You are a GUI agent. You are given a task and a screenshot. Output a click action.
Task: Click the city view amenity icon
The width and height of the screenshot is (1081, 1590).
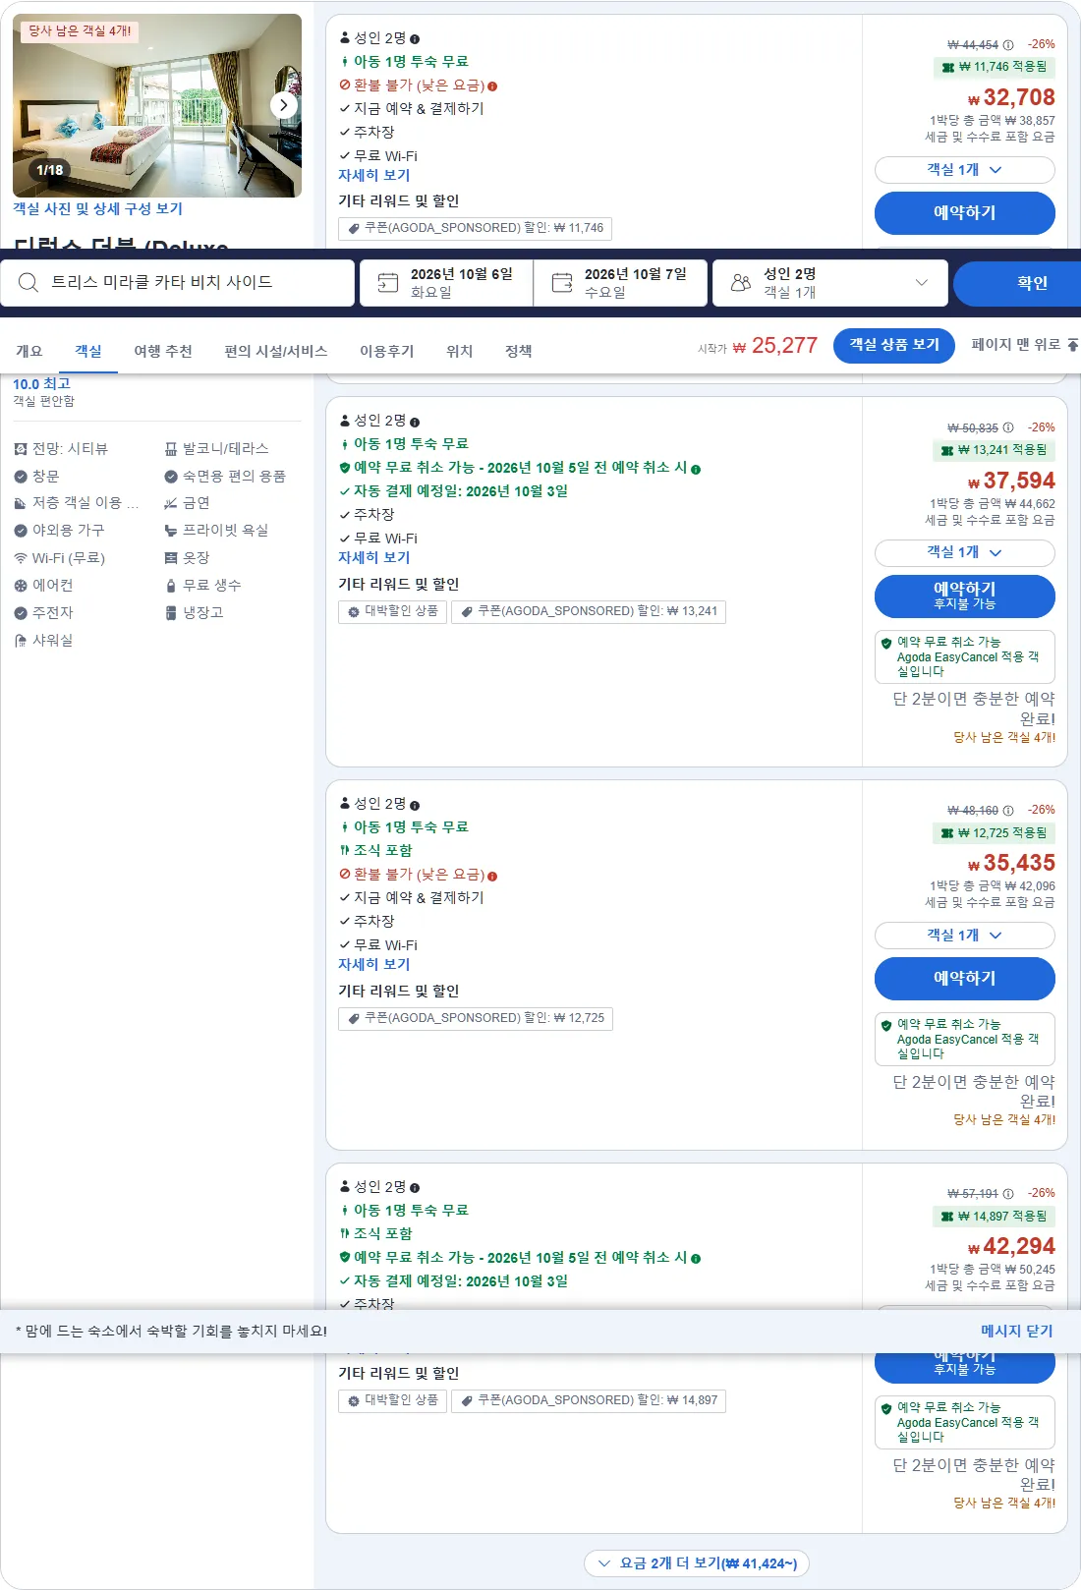coord(21,449)
